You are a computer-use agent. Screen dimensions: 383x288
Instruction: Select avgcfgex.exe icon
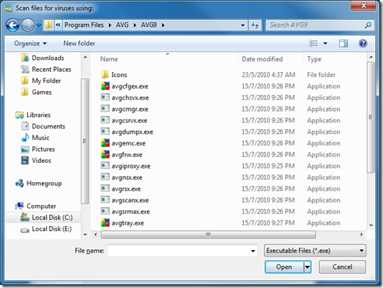pyautogui.click(x=105, y=86)
